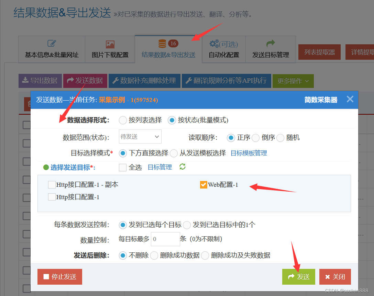
Task: Select 发到已选每个目标 option
Action: pyautogui.click(x=123, y=225)
